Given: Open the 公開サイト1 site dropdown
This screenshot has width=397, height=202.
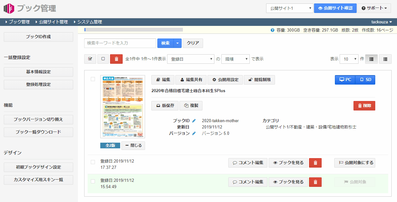Looking at the screenshot, I should click(x=289, y=8).
